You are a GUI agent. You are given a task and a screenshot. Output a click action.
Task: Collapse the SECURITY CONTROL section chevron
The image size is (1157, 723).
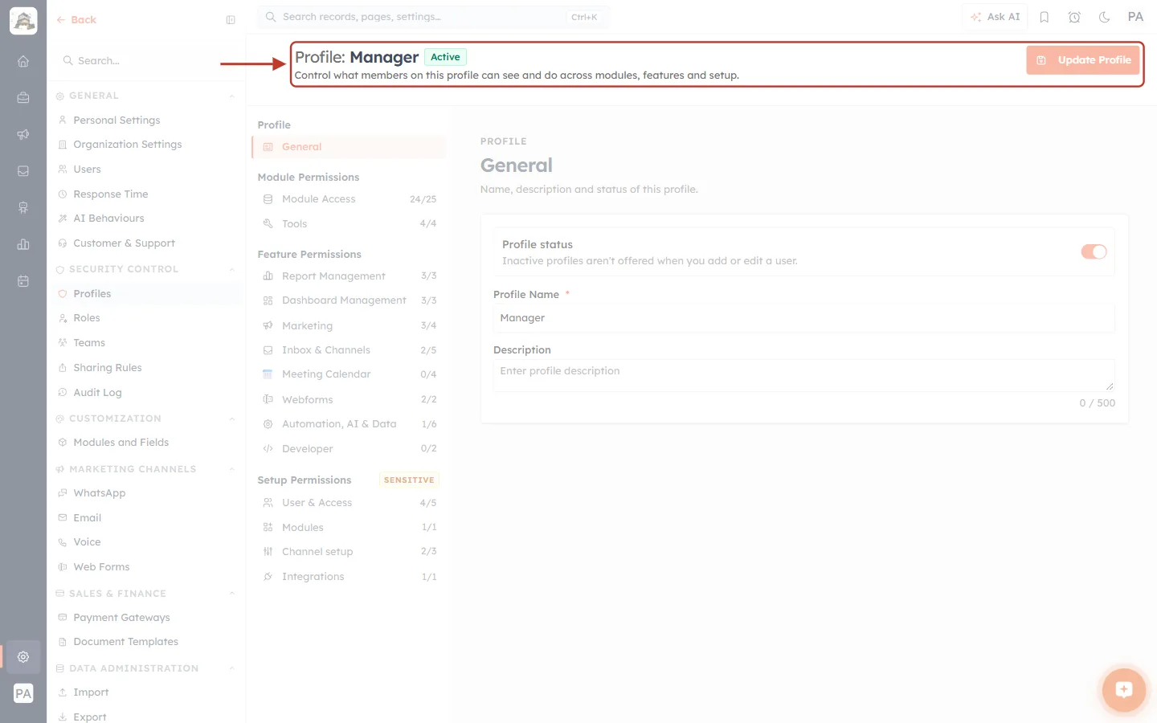232,270
